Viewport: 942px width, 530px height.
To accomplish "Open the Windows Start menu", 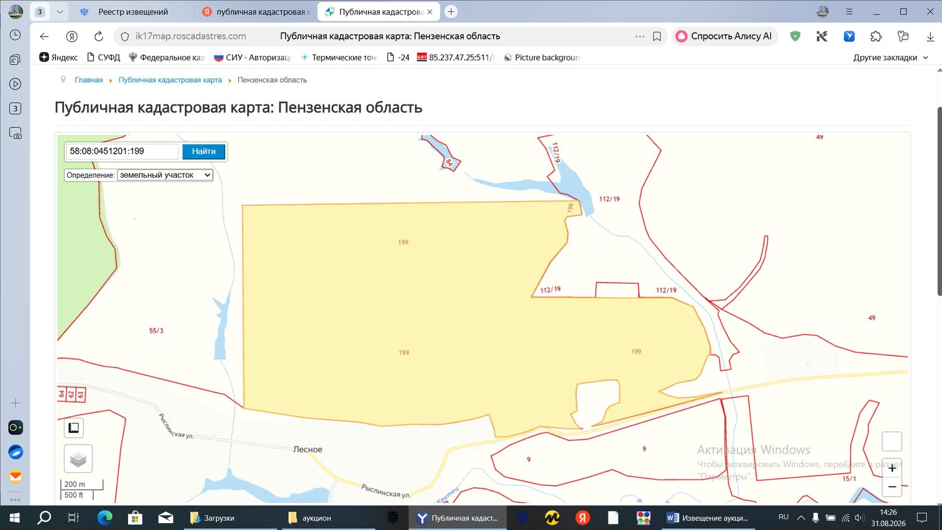I will (x=14, y=518).
